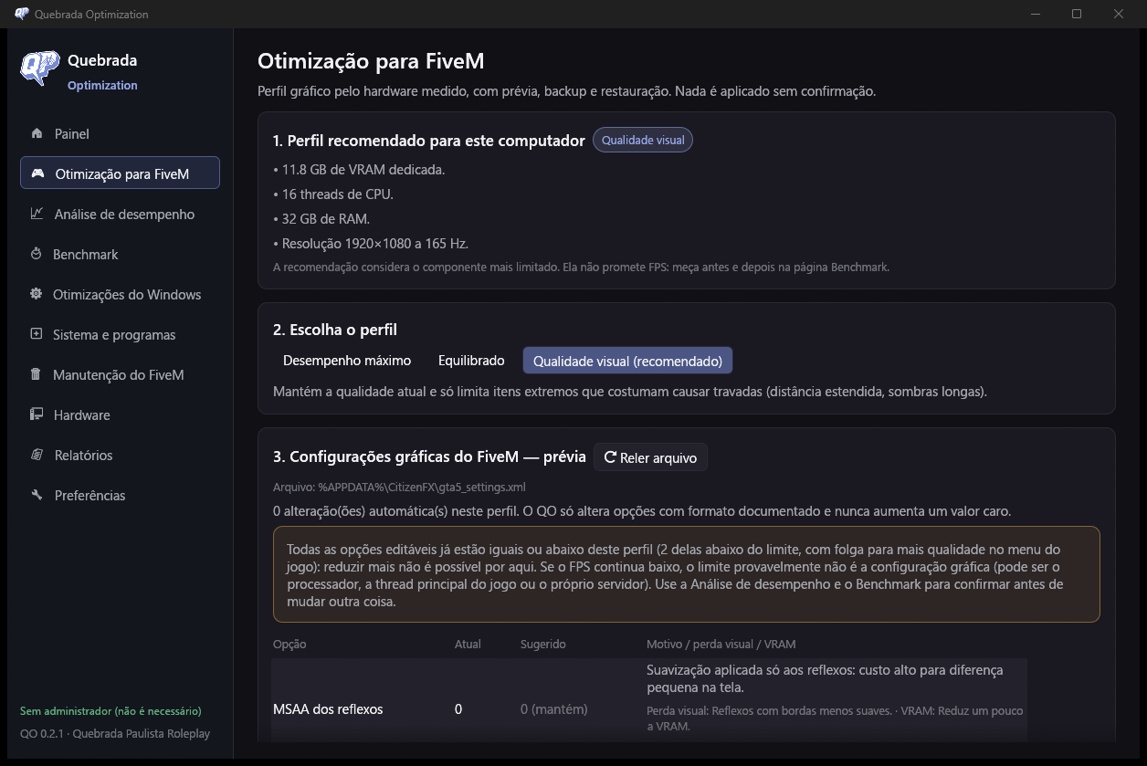Screen dimensions: 1147x766
Task: Click the wrench icon for Preferências
Action: 37,495
